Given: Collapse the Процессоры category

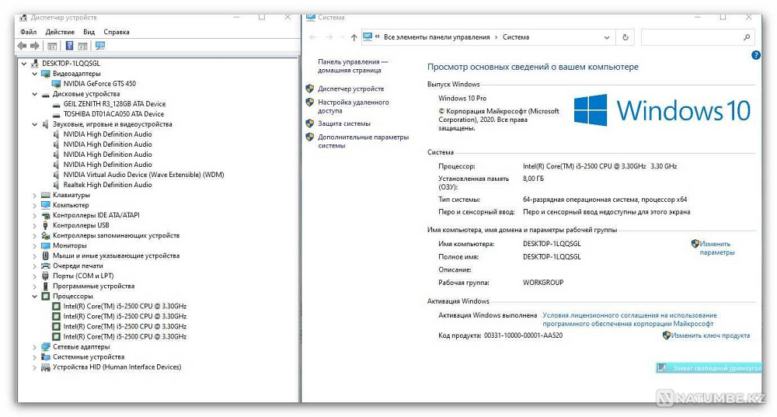Looking at the screenshot, I should [35, 296].
